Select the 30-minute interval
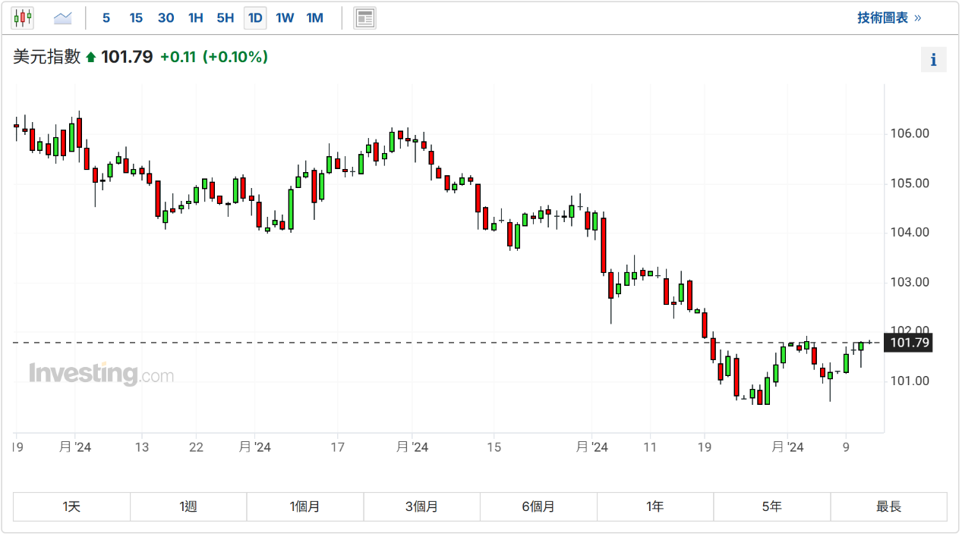Viewport: 962px width, 536px height. 166,17
